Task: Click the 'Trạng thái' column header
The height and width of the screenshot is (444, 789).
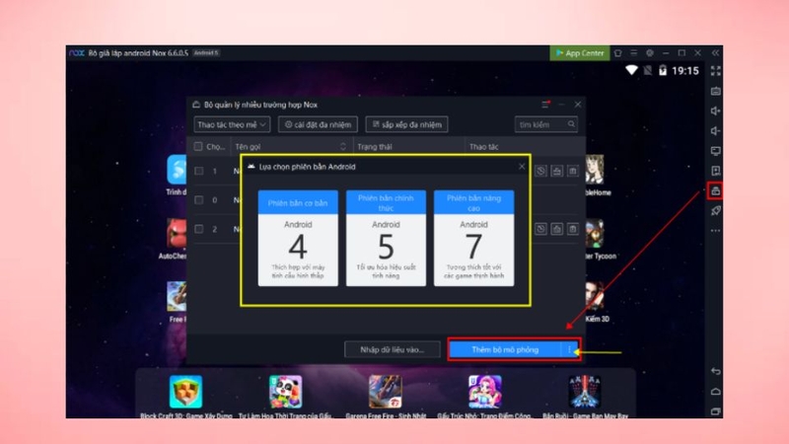Action: coord(375,146)
